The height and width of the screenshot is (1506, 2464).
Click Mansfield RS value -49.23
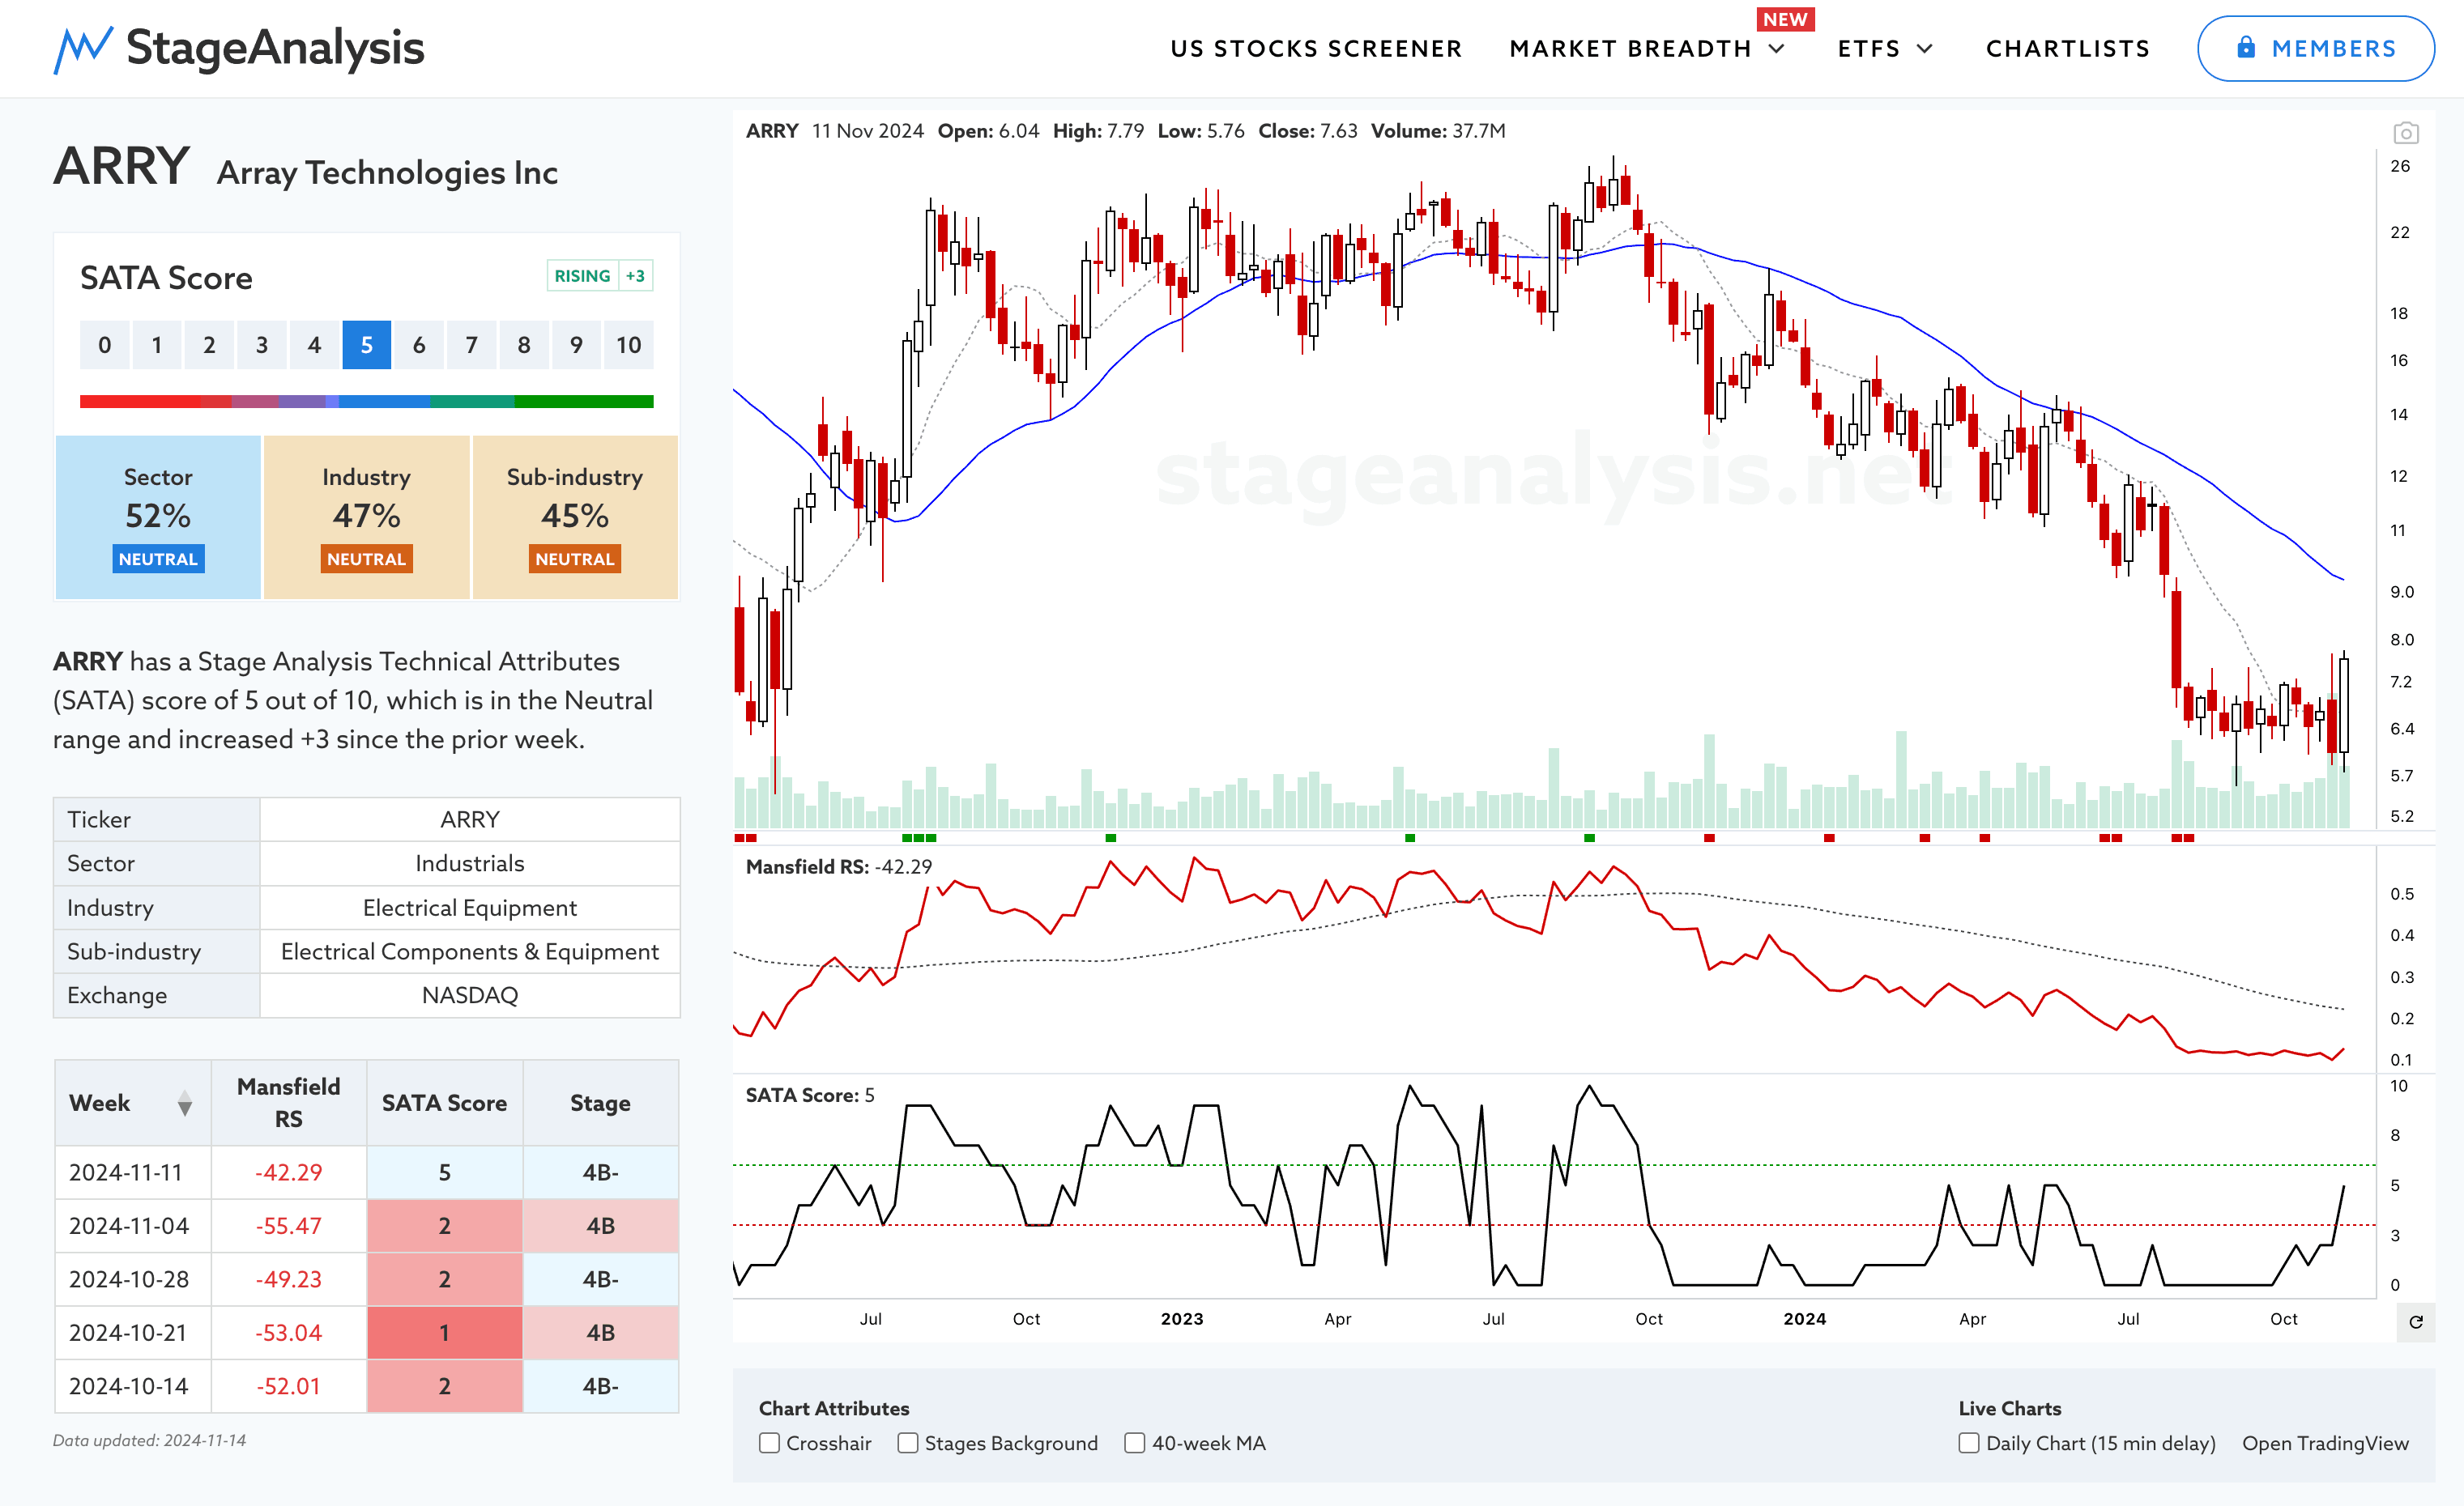click(x=288, y=1279)
